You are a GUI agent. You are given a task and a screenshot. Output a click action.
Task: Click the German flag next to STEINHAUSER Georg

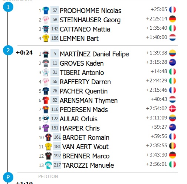[x=173, y=19]
